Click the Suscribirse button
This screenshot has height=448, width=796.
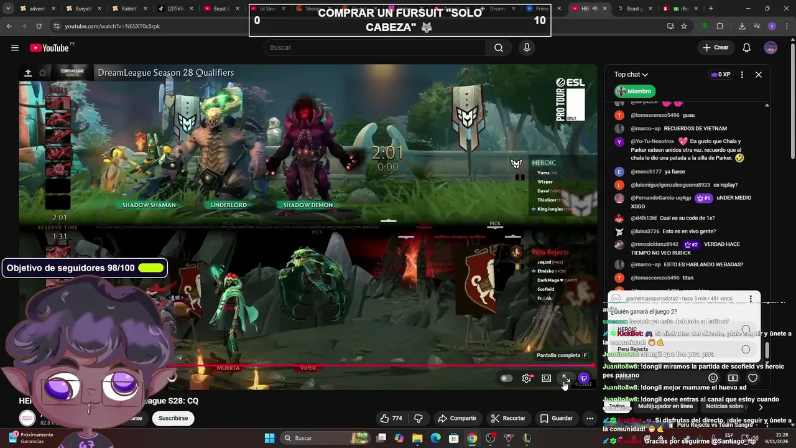(x=173, y=418)
